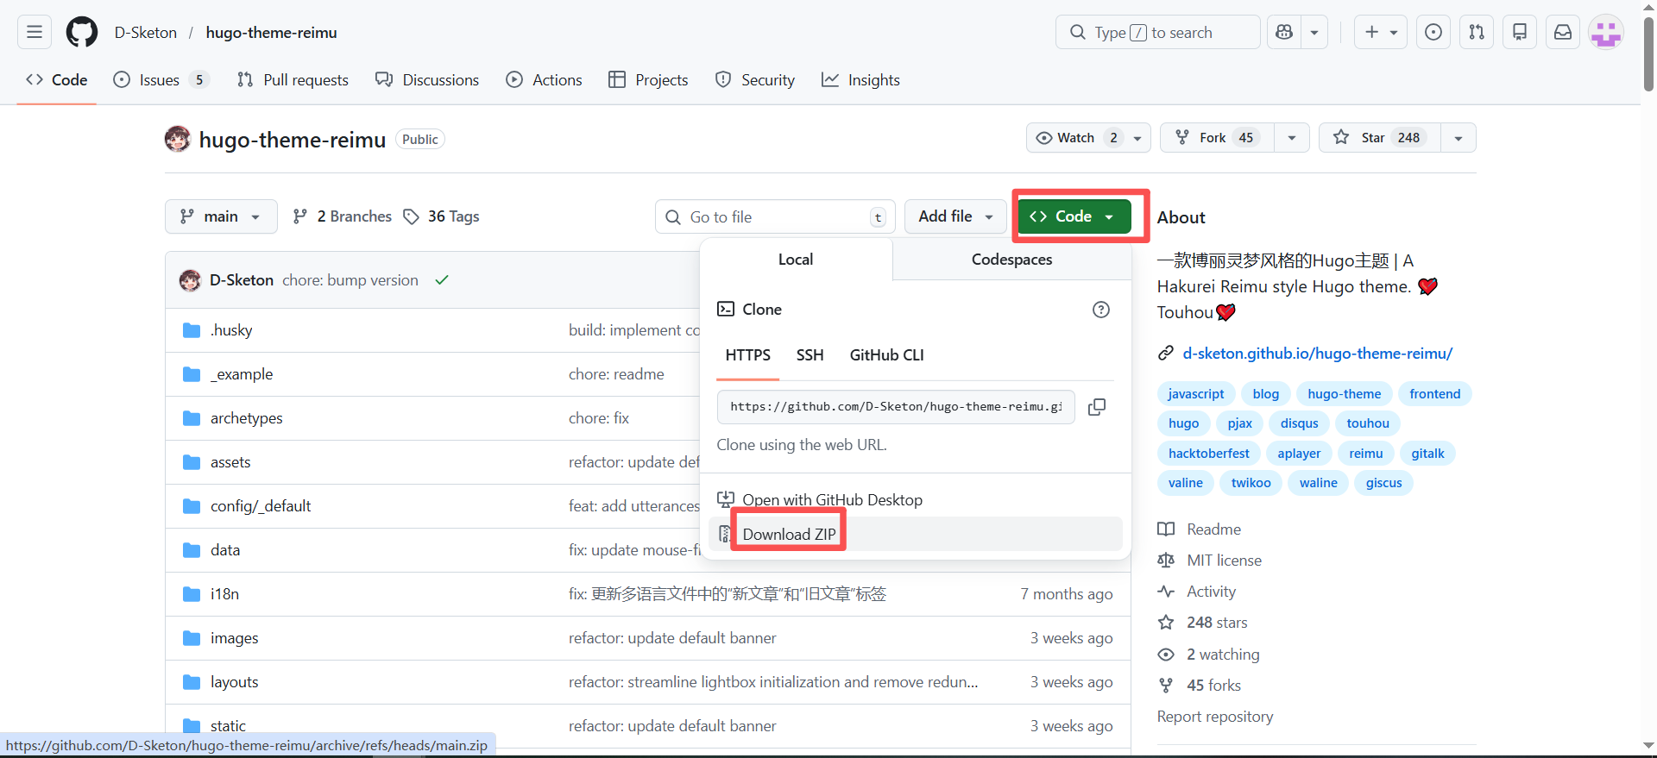Click Download ZIP
This screenshot has width=1657, height=758.
click(915, 534)
